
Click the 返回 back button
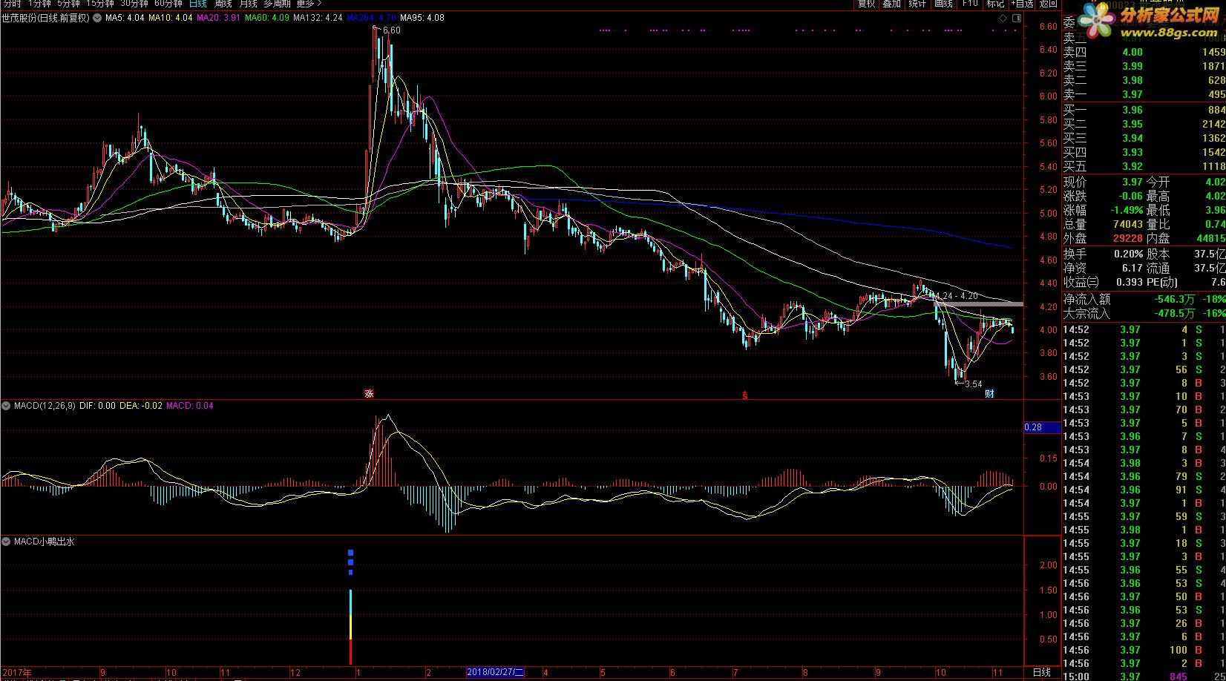pyautogui.click(x=1048, y=4)
